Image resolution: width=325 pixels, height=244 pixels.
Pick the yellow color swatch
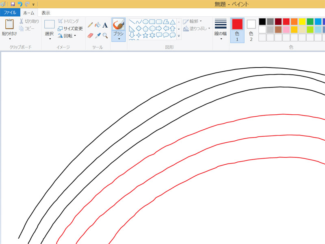(x=302, y=22)
